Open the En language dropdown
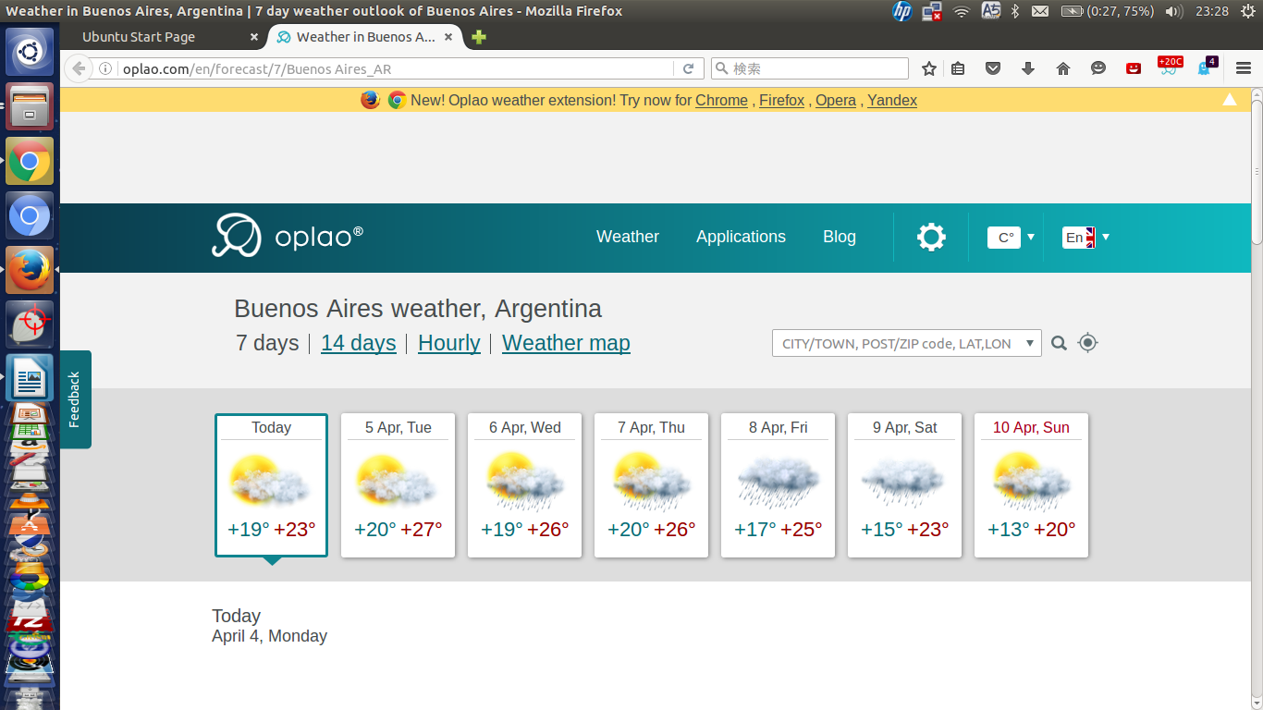The width and height of the screenshot is (1263, 710). [x=1085, y=238]
